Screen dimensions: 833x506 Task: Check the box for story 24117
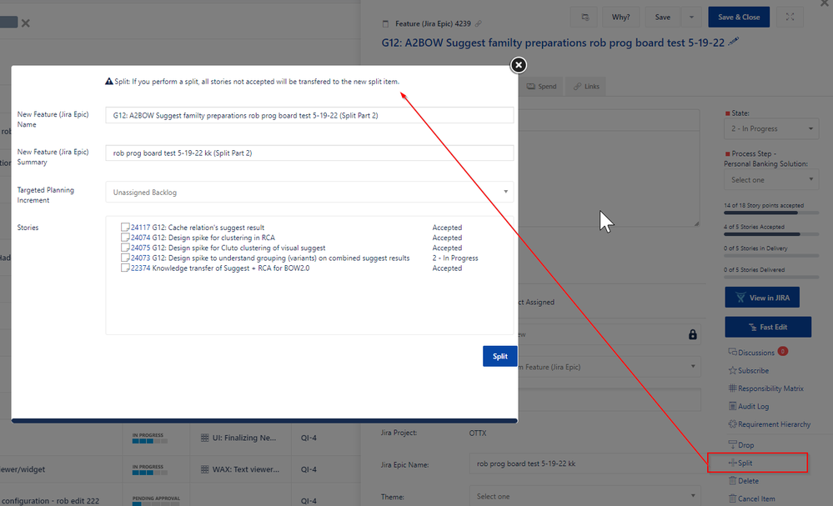pos(125,228)
